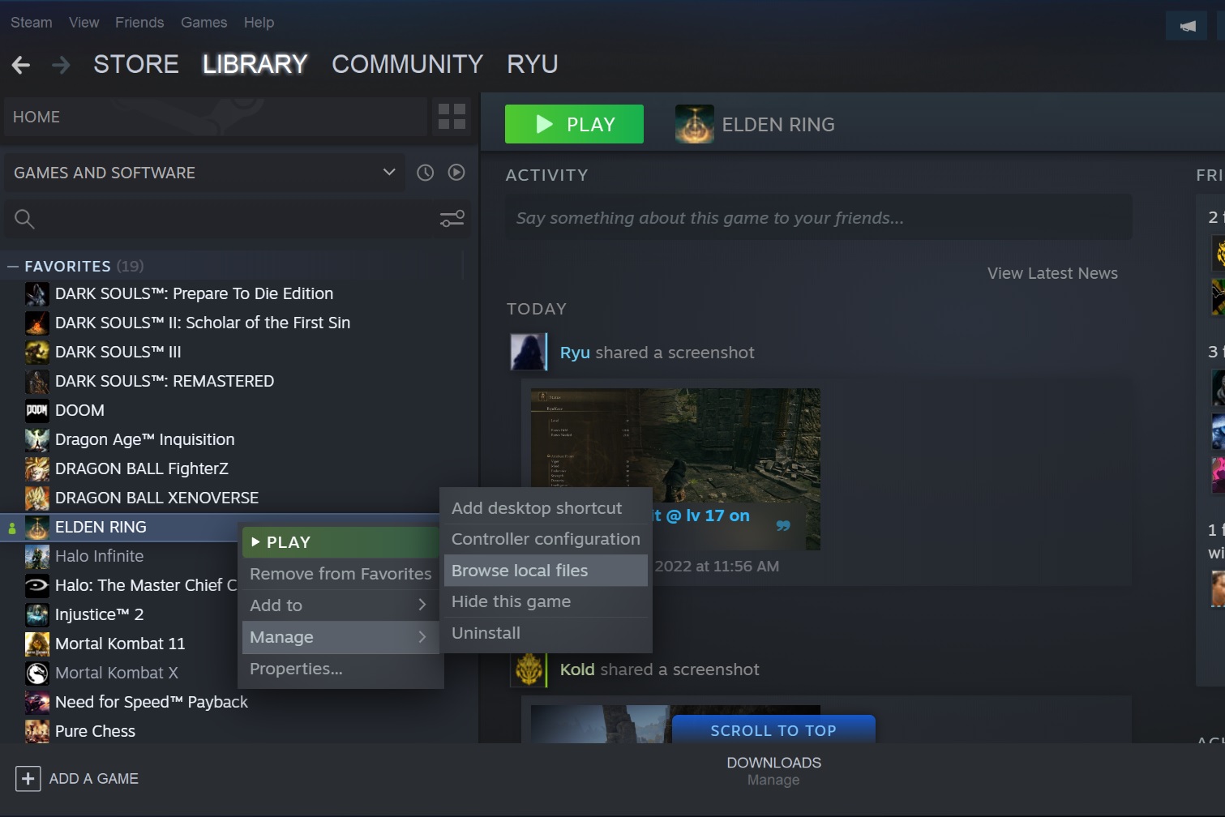
Task: Choose Hide this game
Action: 546,601
